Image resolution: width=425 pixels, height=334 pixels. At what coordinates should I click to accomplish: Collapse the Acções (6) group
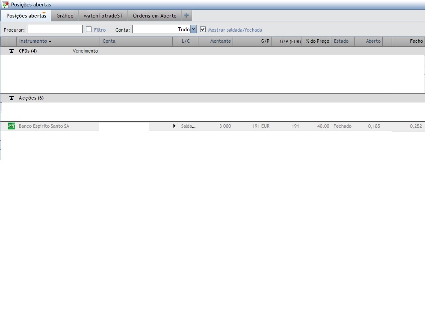tap(12, 98)
